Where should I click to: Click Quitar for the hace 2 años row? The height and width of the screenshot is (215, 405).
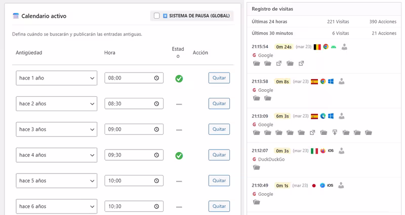[x=219, y=103]
